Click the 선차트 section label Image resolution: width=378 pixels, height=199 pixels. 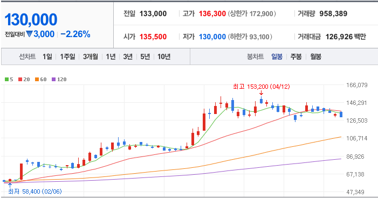28,56
